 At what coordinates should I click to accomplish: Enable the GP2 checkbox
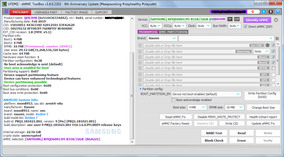tap(274, 80)
